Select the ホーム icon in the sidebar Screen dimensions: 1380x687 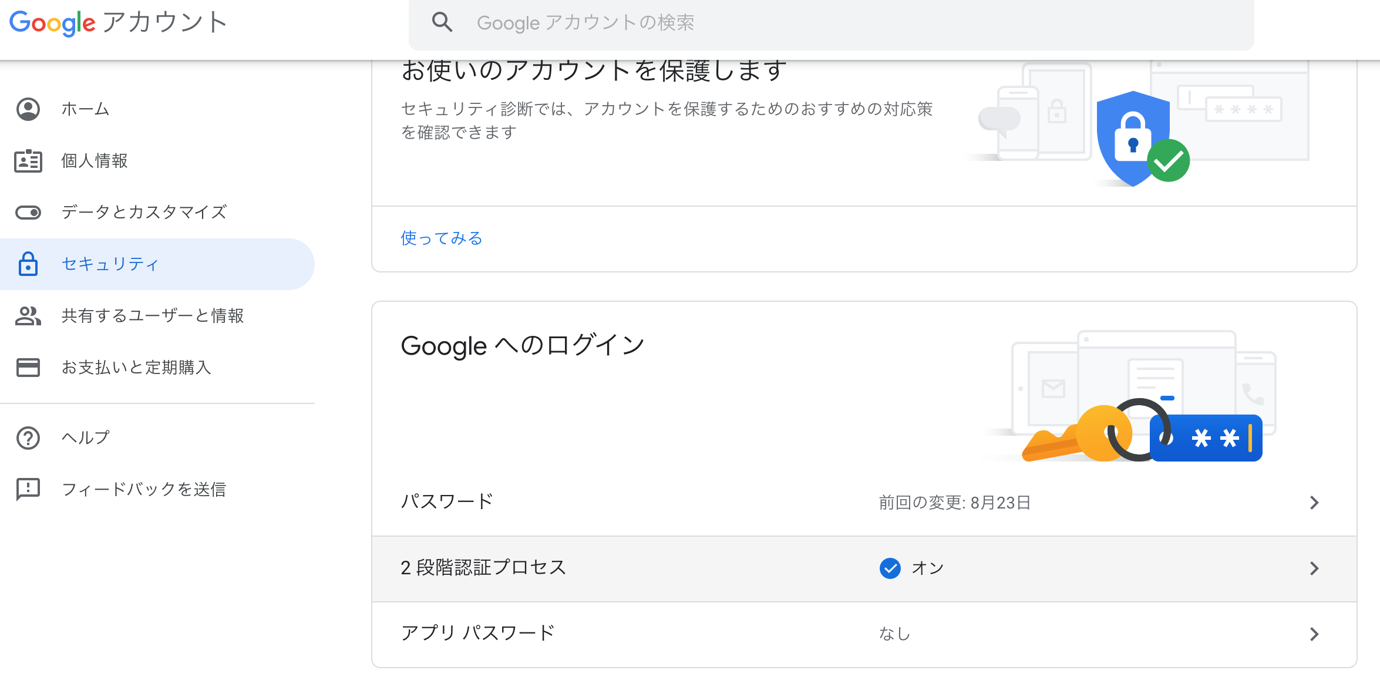(28, 109)
